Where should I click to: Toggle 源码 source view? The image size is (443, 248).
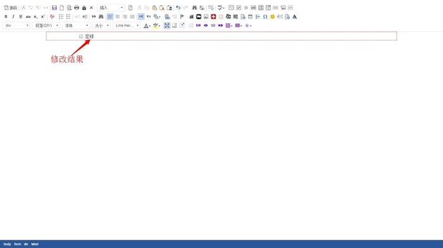(x=11, y=8)
